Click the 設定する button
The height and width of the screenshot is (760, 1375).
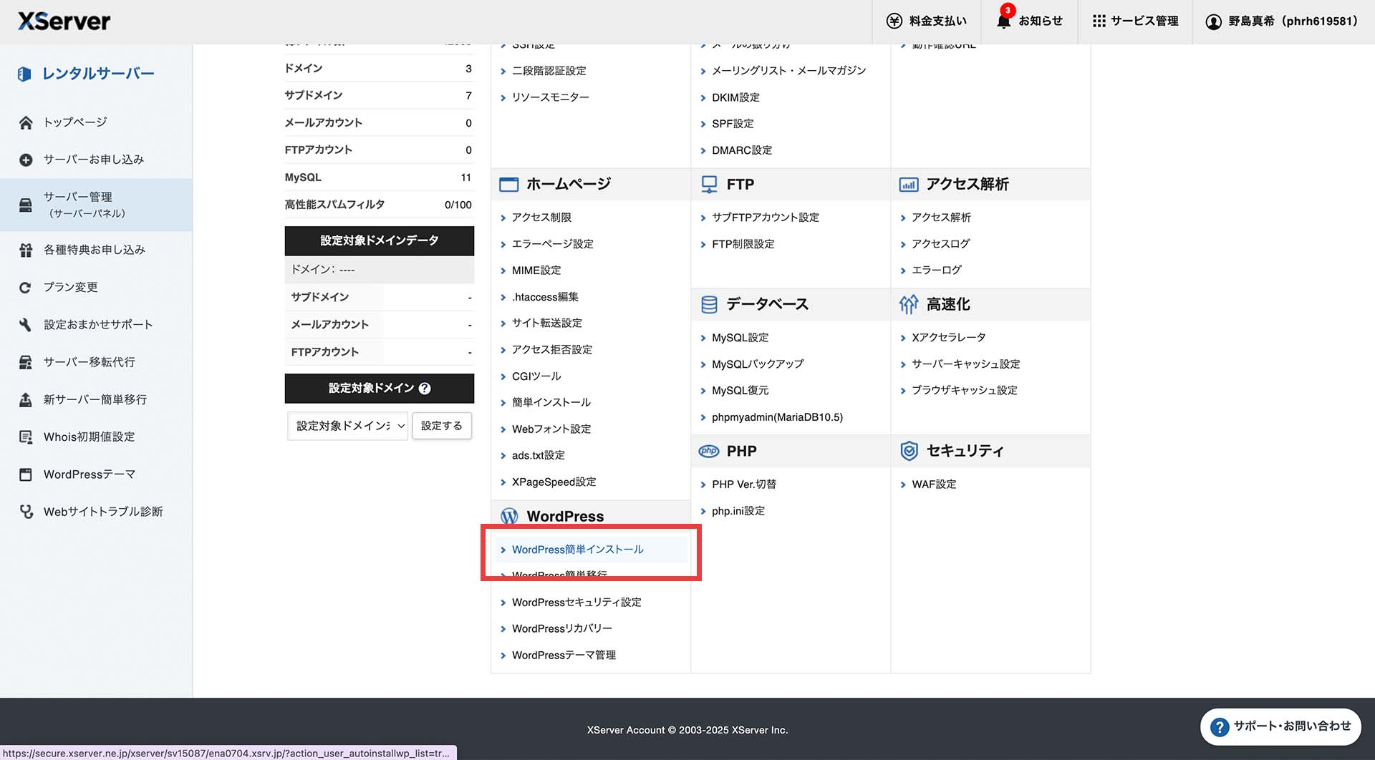tap(442, 426)
